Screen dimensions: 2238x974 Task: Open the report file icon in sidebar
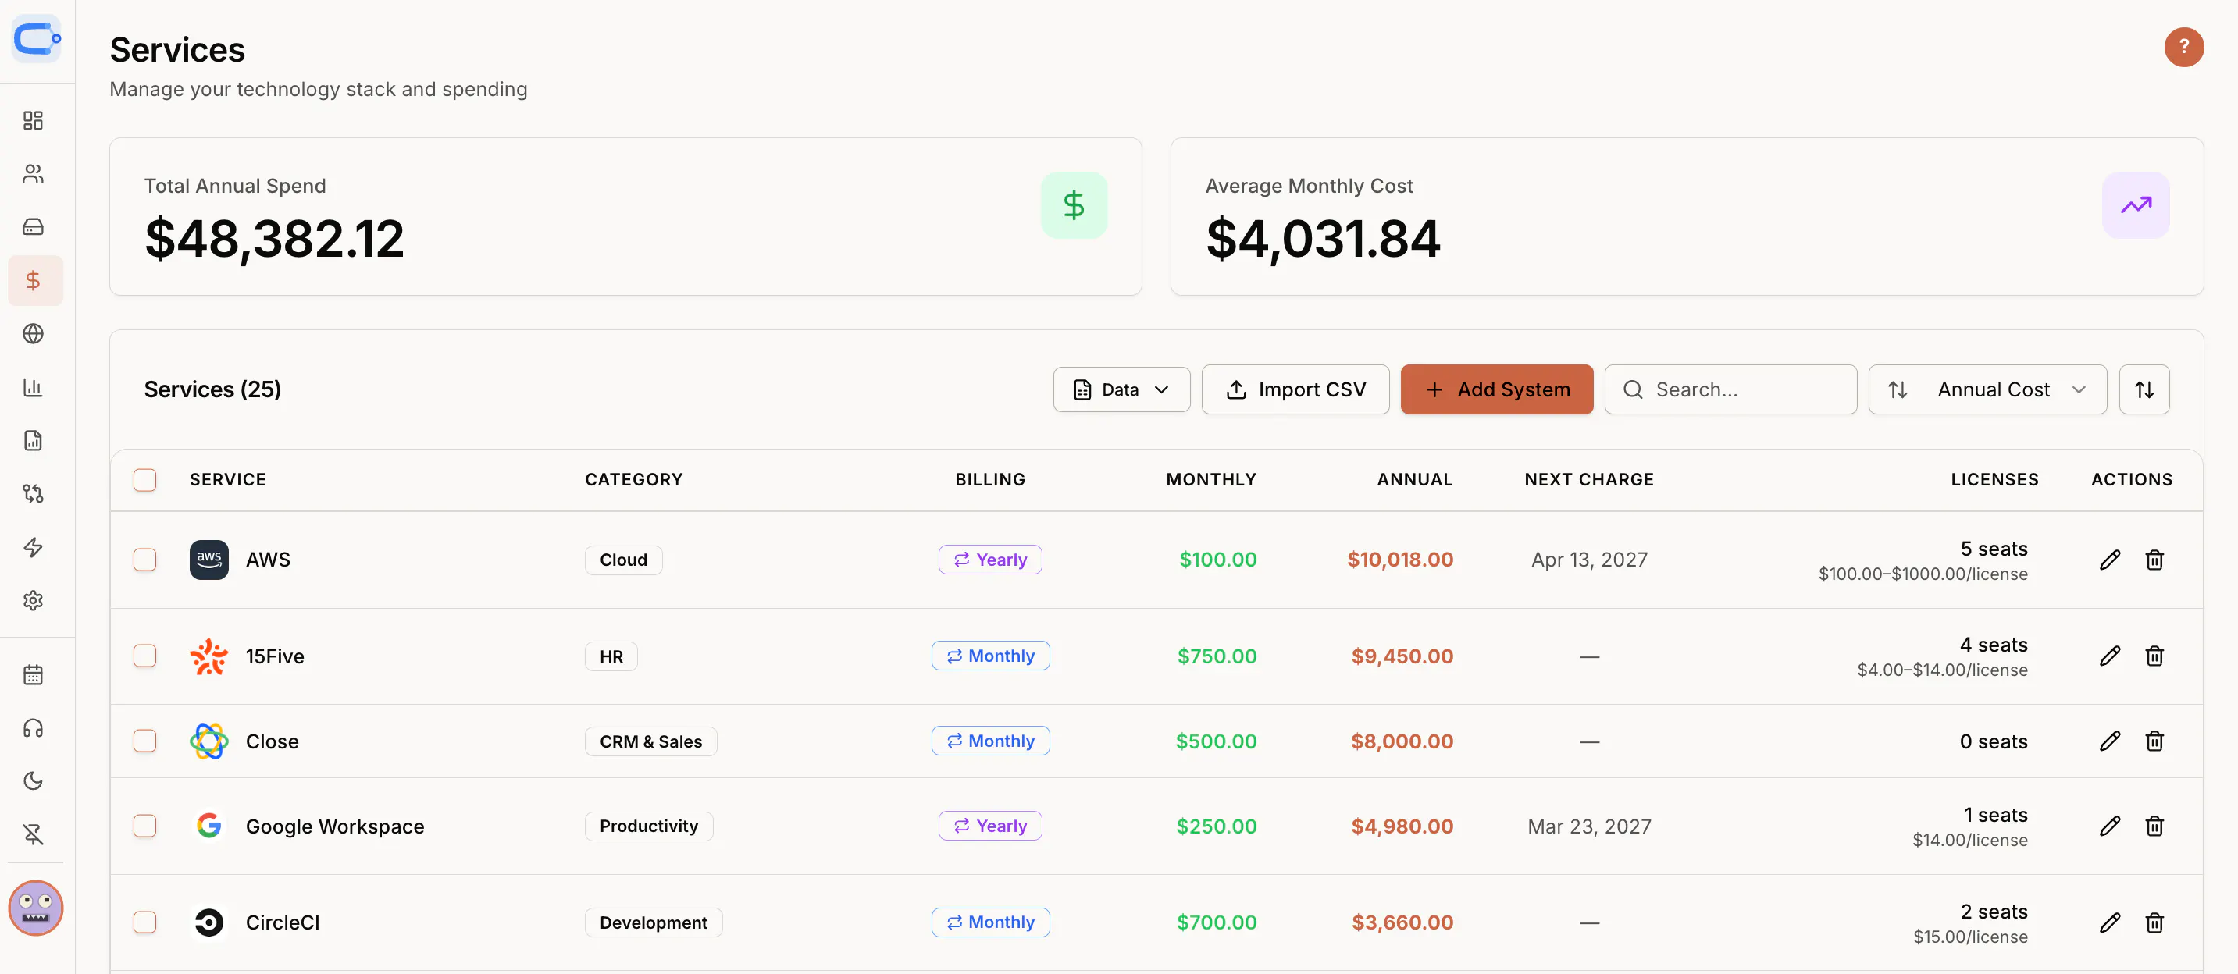click(33, 441)
